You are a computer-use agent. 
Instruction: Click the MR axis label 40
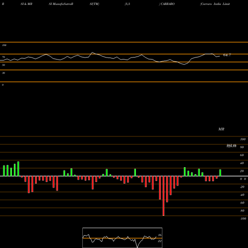(x=242, y=163)
